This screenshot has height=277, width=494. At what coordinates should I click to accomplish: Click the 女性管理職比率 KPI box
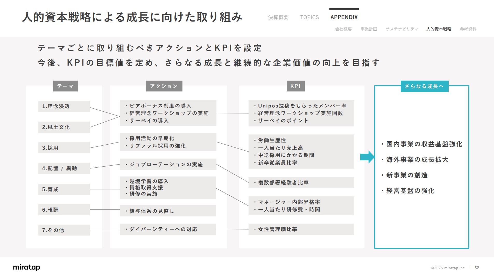(x=301, y=229)
